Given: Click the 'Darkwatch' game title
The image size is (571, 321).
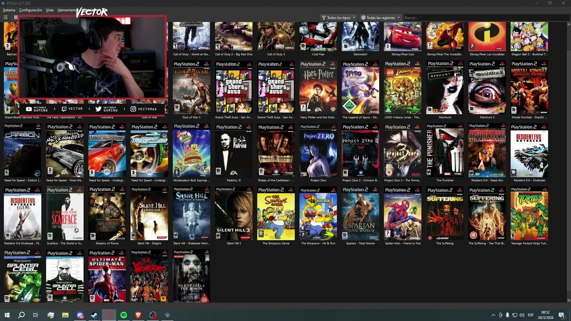Looking at the screenshot, I should (x=360, y=54).
